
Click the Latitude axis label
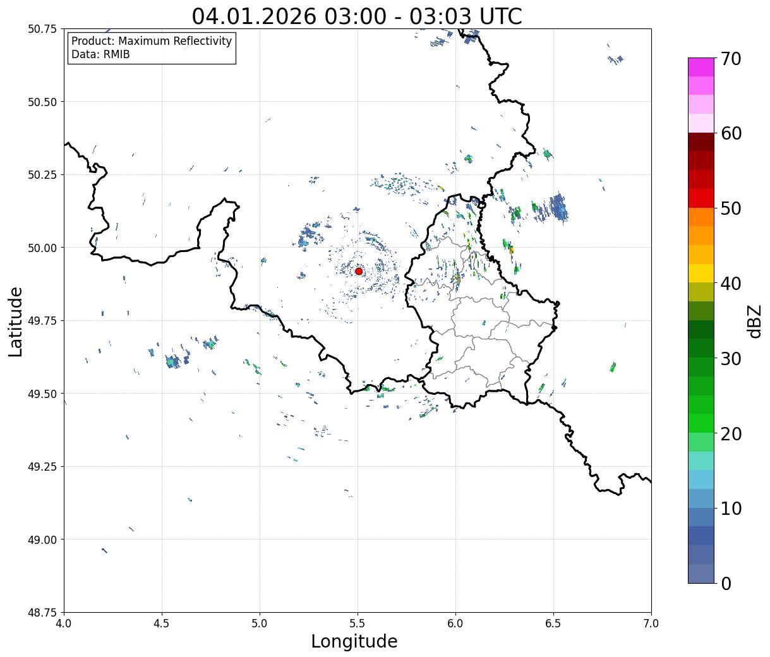[x=16, y=322]
